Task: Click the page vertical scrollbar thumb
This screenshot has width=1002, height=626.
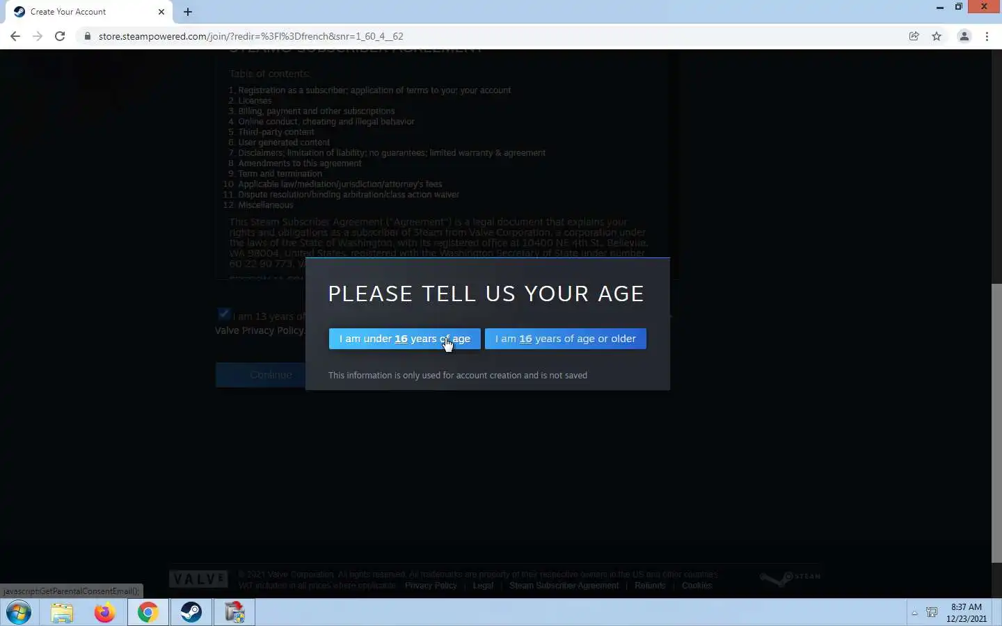Action: click(x=996, y=423)
